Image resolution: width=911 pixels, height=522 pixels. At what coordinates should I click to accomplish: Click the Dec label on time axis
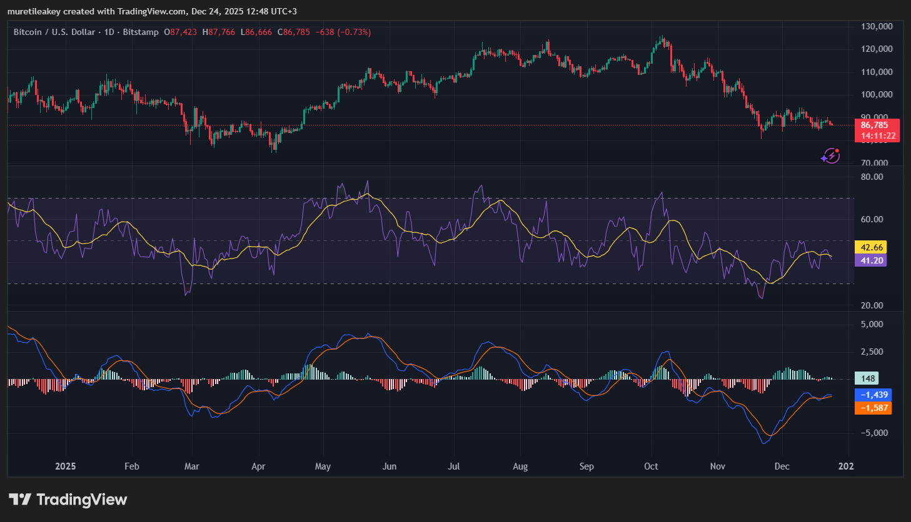[782, 466]
